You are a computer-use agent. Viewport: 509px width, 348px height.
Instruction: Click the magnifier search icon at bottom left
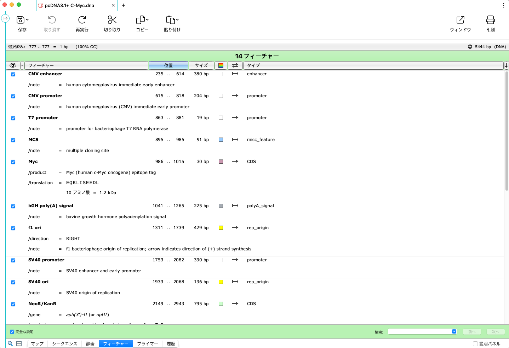[x=10, y=343]
